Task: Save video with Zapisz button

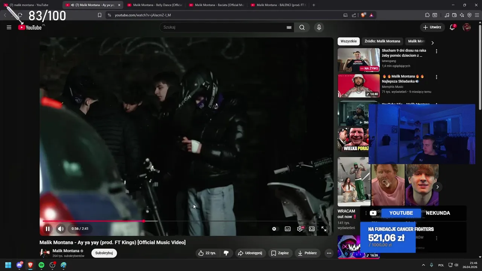Action: pos(280,253)
